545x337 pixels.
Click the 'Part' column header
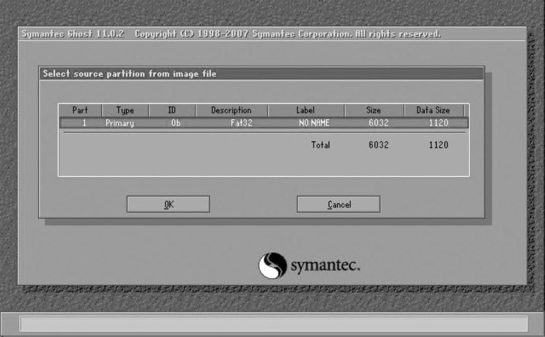(80, 110)
